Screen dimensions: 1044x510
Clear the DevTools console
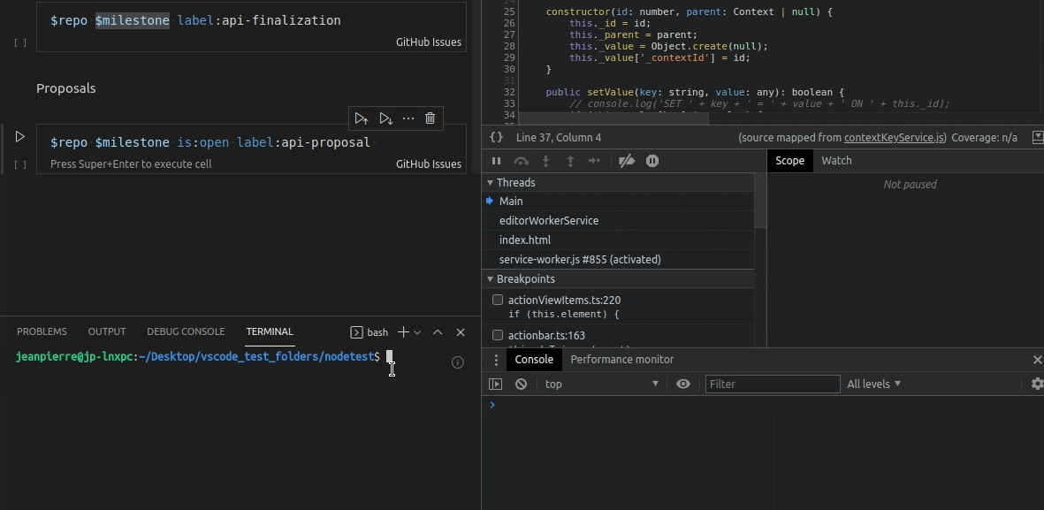[x=521, y=384]
